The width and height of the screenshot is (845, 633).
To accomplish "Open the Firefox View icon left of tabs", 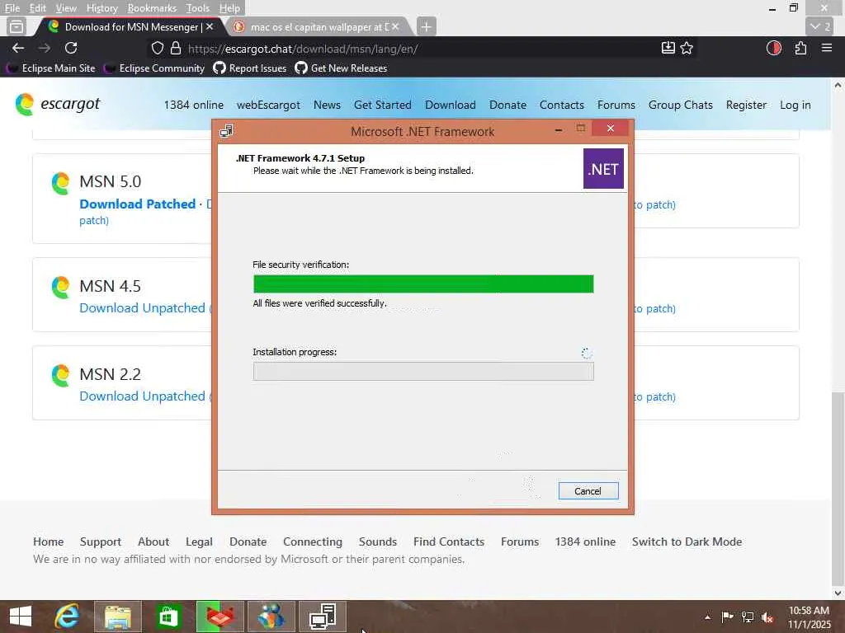I will [x=17, y=26].
